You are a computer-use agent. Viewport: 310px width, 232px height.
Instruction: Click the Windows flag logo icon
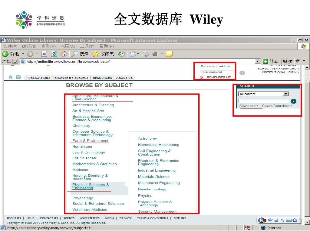pos(303,47)
